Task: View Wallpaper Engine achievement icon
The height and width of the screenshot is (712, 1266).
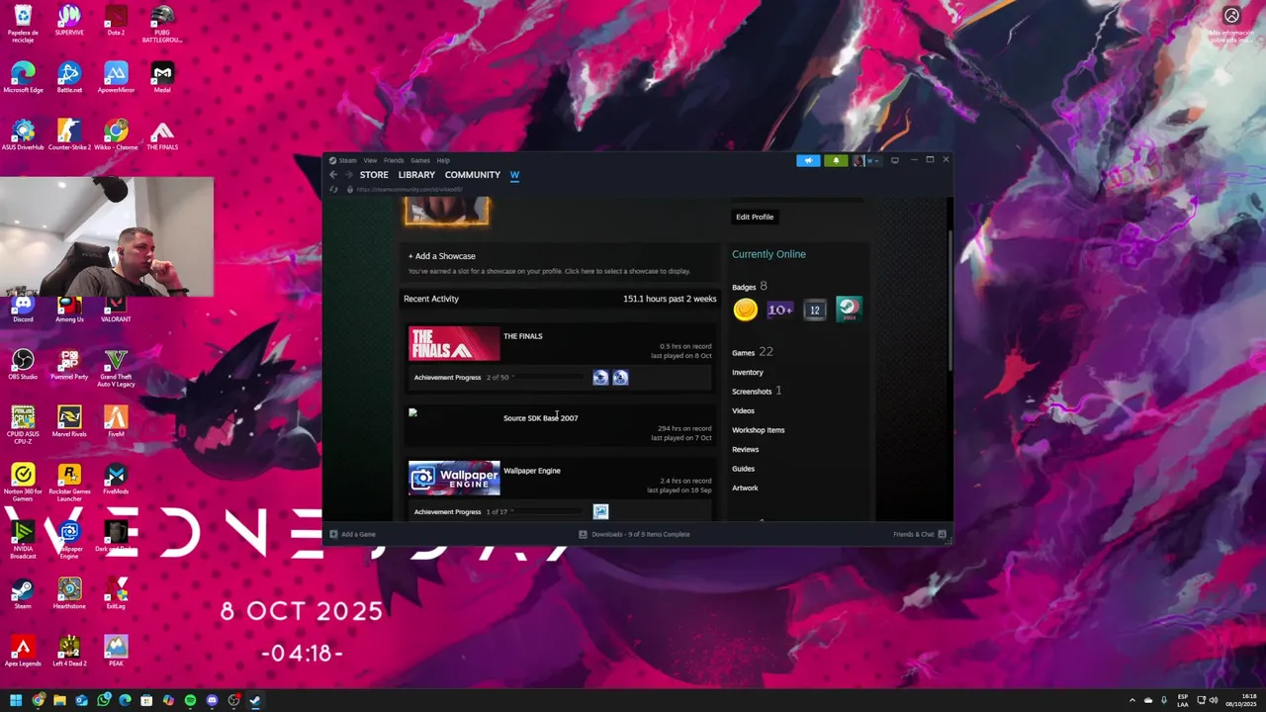Action: [x=600, y=511]
